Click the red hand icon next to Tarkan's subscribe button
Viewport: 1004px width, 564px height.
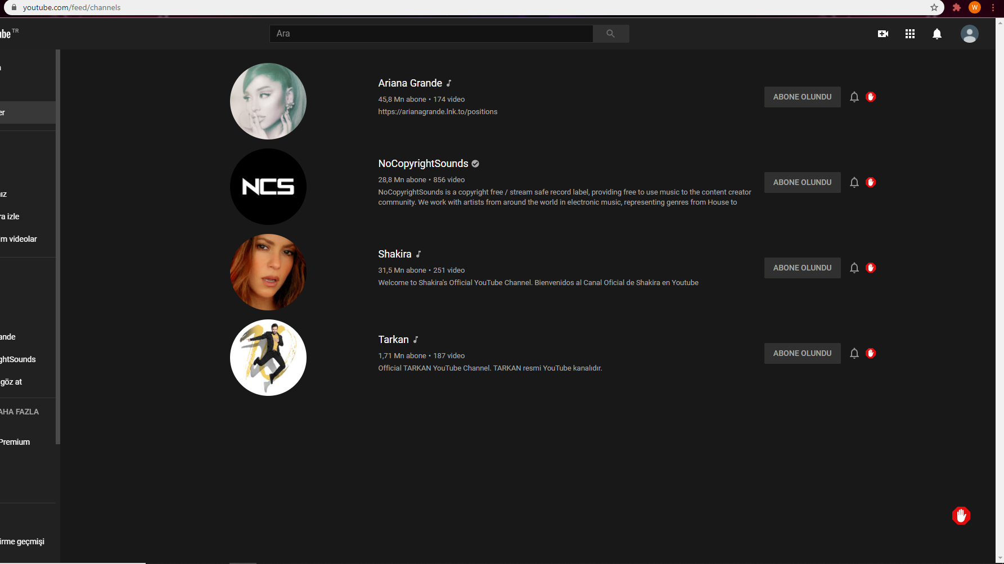pos(872,353)
